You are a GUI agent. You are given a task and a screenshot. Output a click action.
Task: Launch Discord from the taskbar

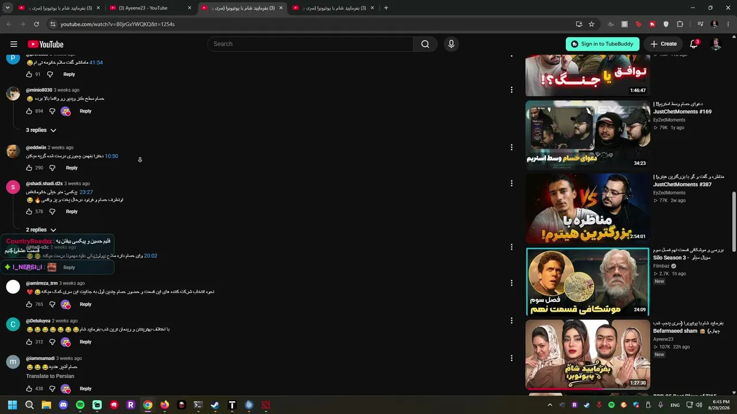(x=63, y=405)
